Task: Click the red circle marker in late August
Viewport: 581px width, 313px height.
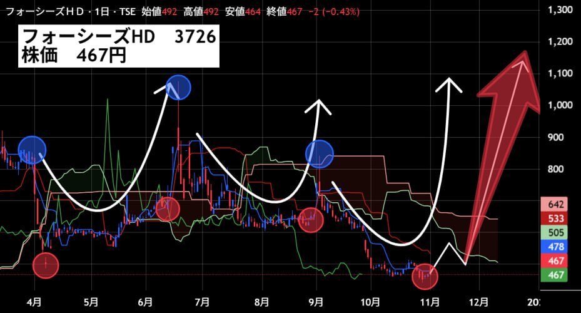Action: pyautogui.click(x=311, y=220)
